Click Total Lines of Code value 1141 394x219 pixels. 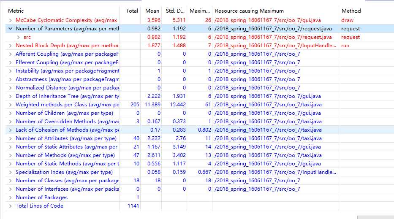click(133, 205)
